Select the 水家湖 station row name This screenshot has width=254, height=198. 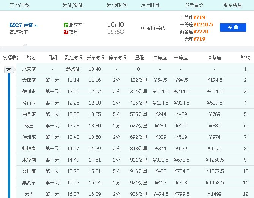click(29, 160)
